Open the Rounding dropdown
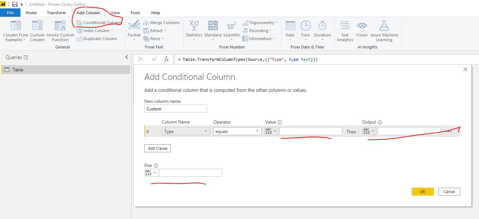The width and height of the screenshot is (479, 219). pos(258,31)
